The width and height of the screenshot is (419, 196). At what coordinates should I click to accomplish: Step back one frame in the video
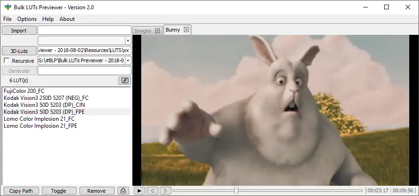point(152,191)
